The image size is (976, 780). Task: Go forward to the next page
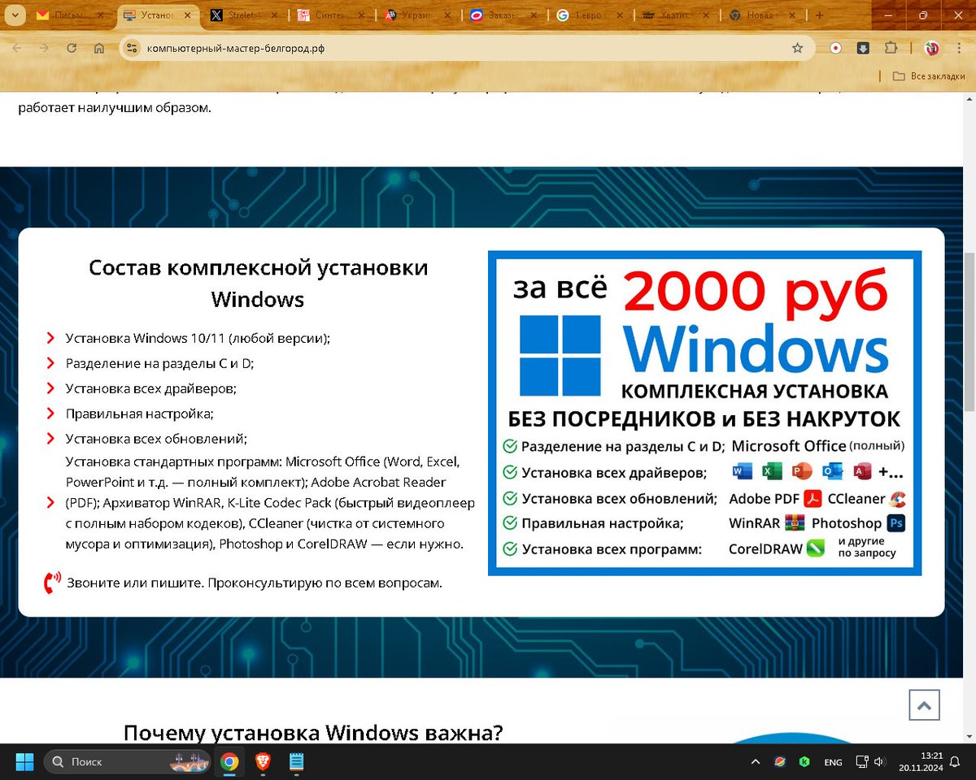coord(44,48)
